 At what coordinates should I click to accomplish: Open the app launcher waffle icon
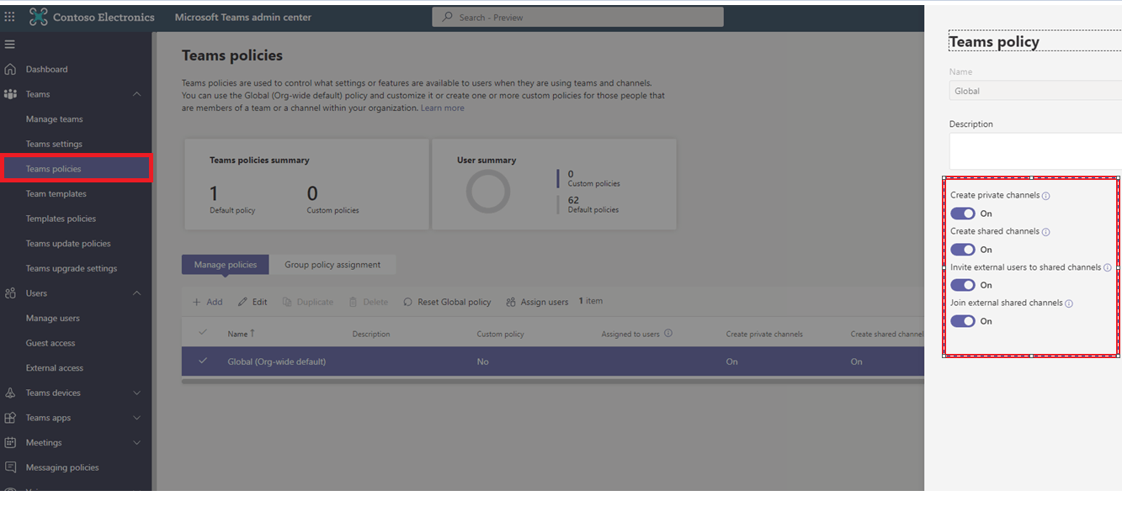pos(9,17)
